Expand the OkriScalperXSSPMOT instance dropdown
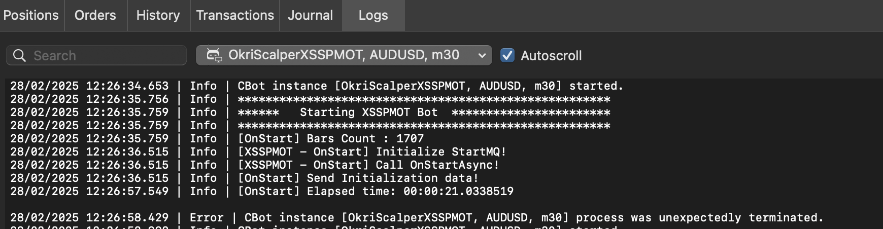 344,55
